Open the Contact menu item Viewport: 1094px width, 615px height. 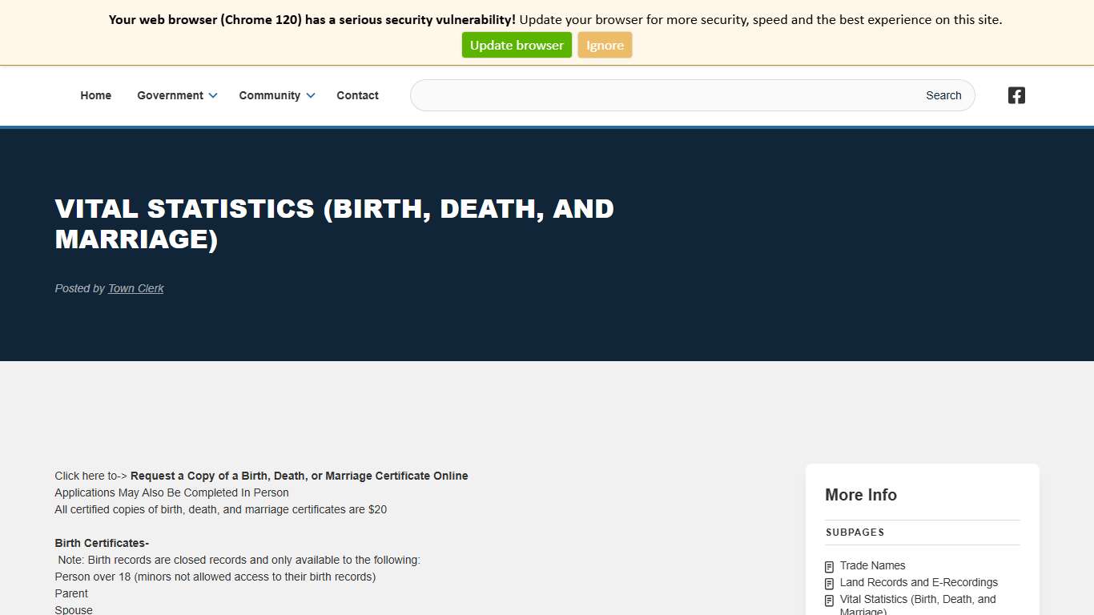pyautogui.click(x=357, y=95)
